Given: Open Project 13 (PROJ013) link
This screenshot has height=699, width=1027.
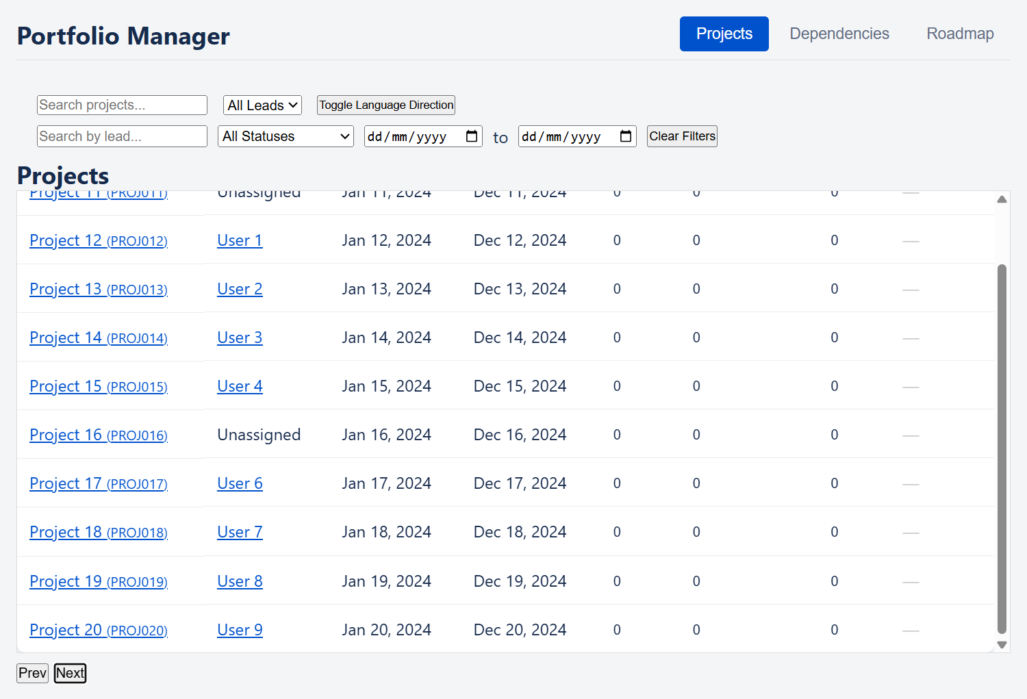Looking at the screenshot, I should pos(99,289).
